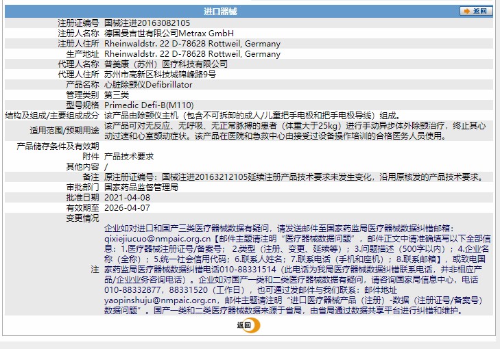Click the 管理类别 field label
This screenshot has width=500, height=349.
tap(82, 95)
